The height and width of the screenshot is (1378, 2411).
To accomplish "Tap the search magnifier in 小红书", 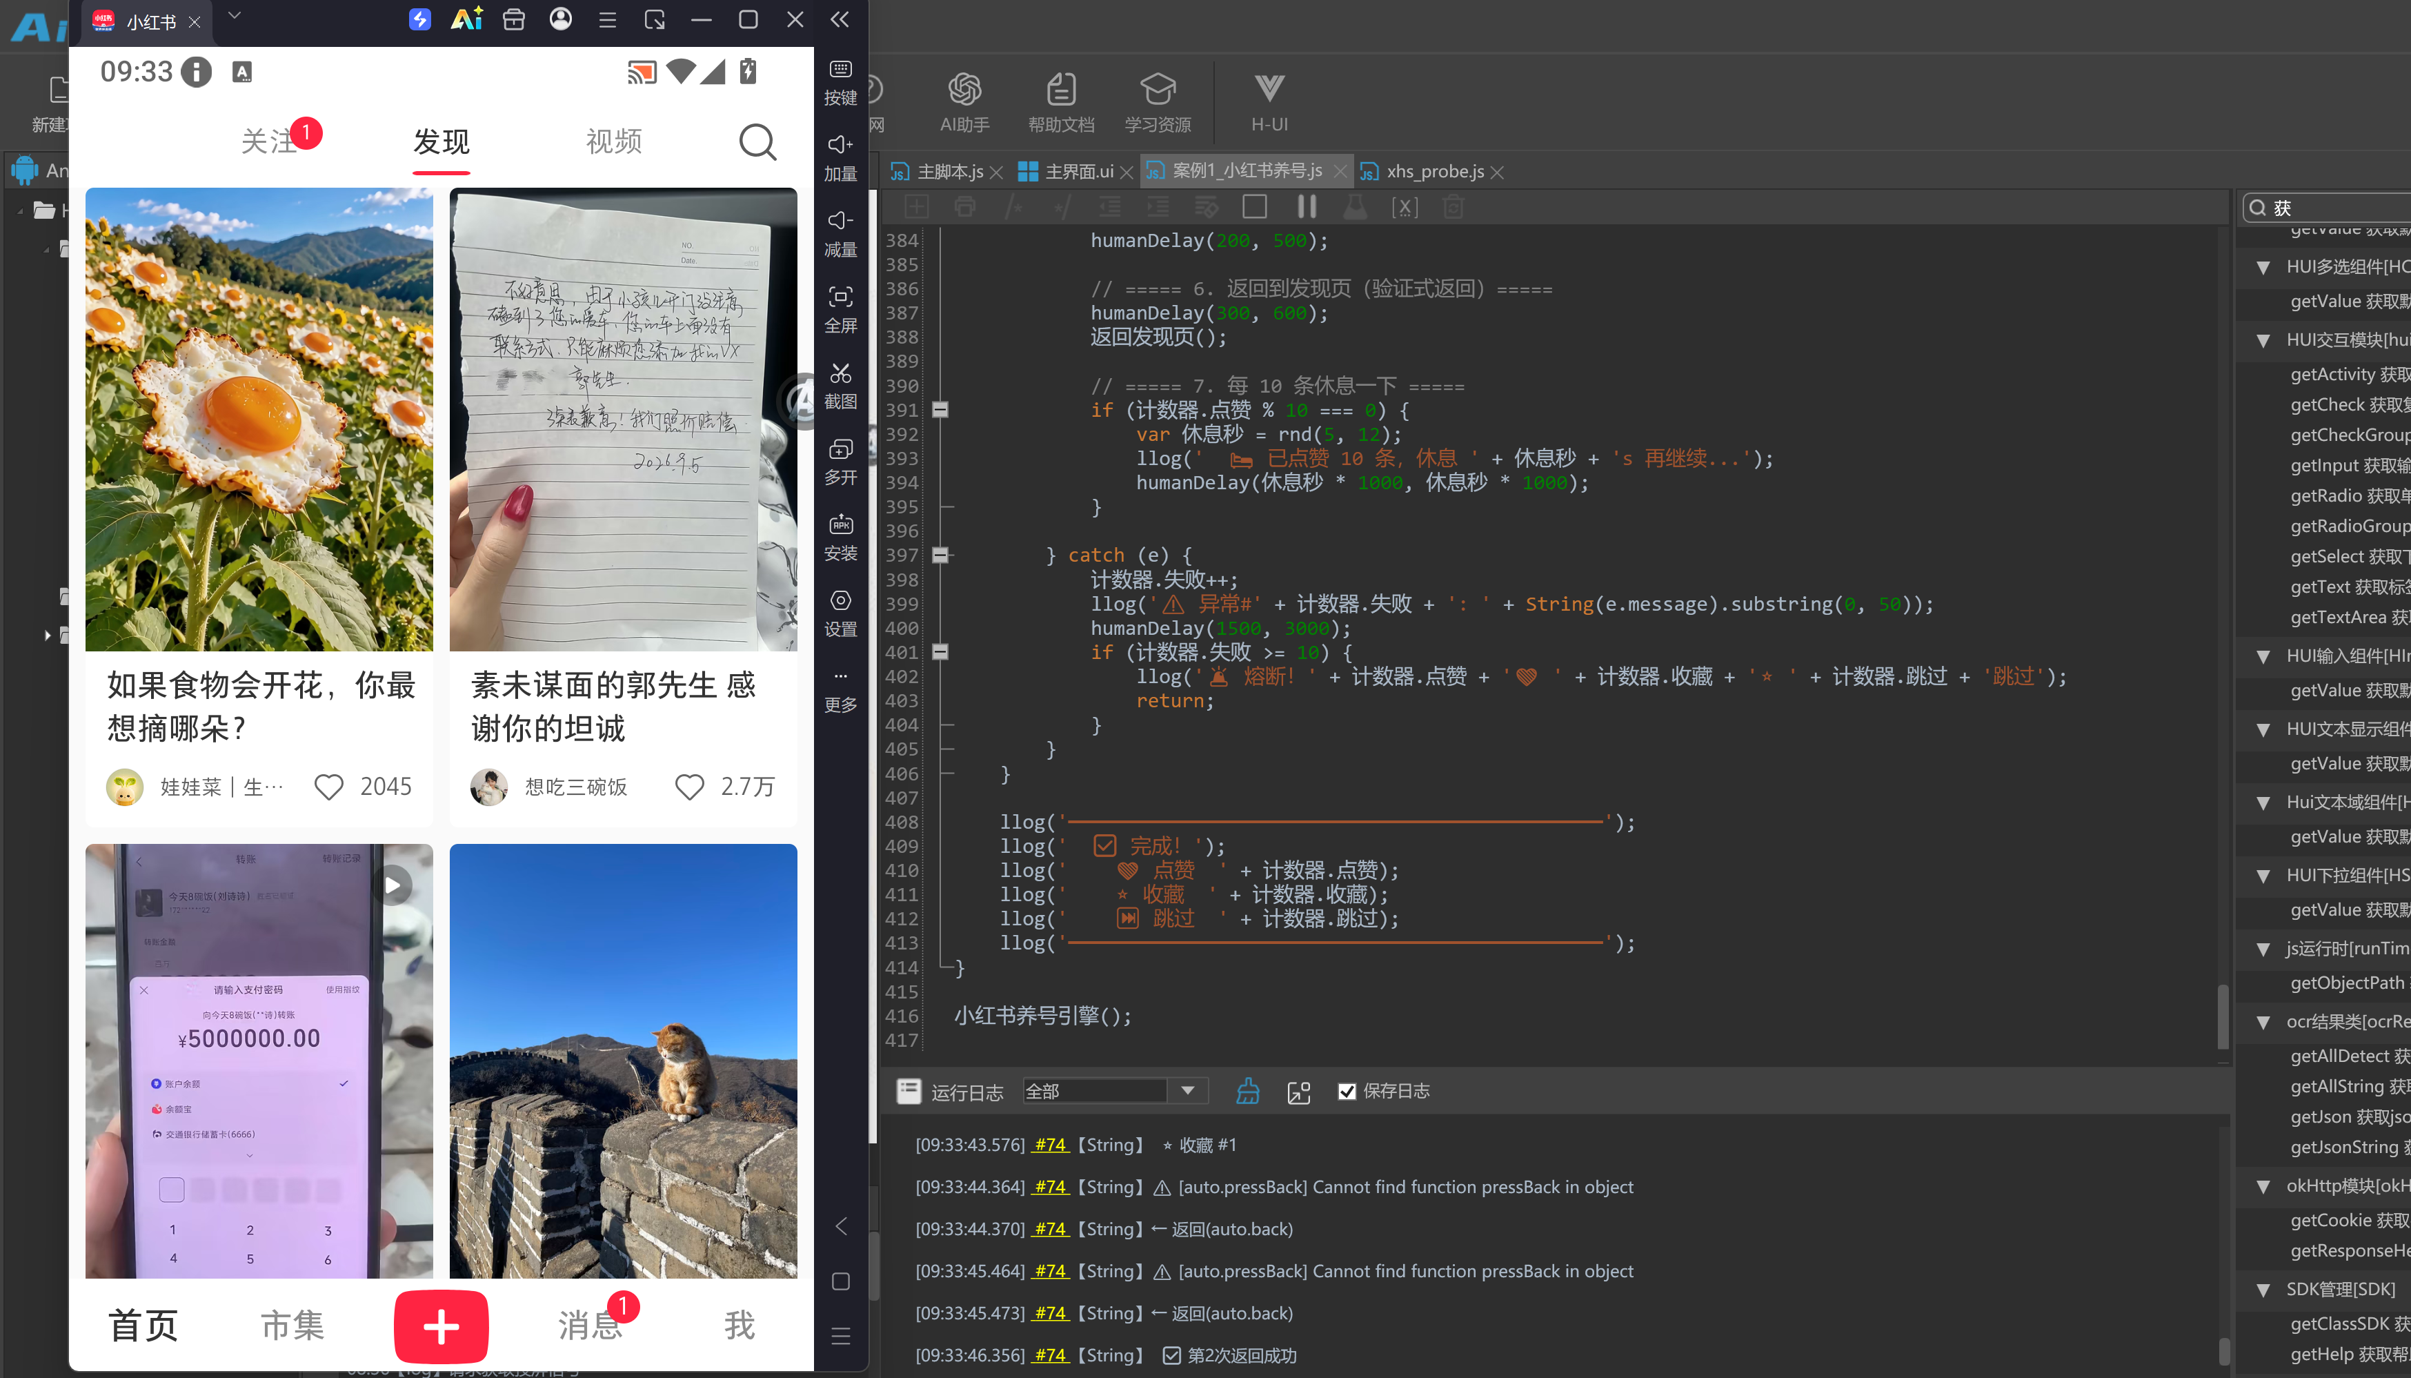I will click(757, 142).
